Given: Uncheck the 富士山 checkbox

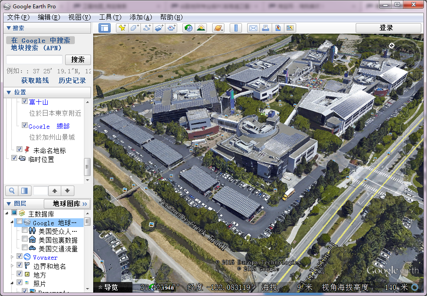Looking at the screenshot, I should coord(24,101).
